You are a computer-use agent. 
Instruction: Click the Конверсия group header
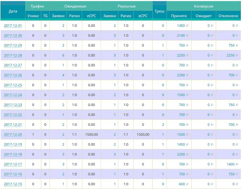point(204,6)
